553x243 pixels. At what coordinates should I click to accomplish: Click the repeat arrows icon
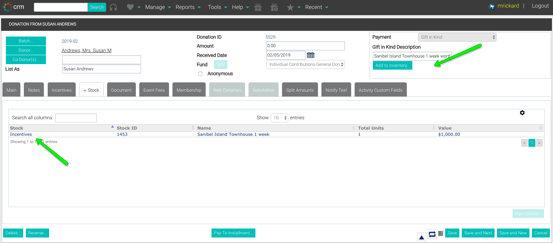coord(432,234)
